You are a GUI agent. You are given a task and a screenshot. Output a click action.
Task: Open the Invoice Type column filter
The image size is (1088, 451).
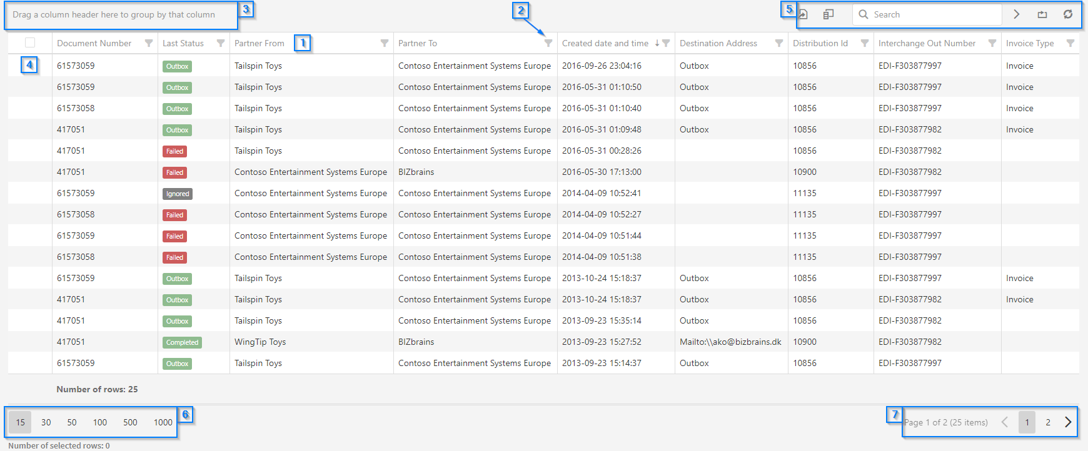(x=1070, y=43)
